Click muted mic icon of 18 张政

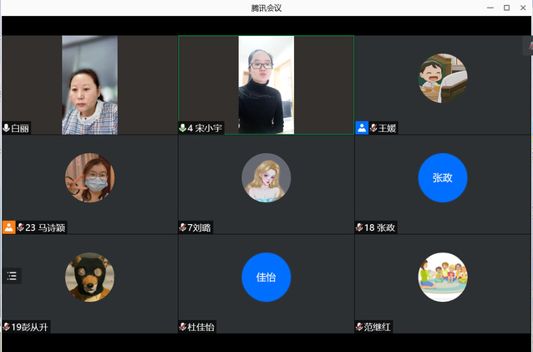click(359, 227)
